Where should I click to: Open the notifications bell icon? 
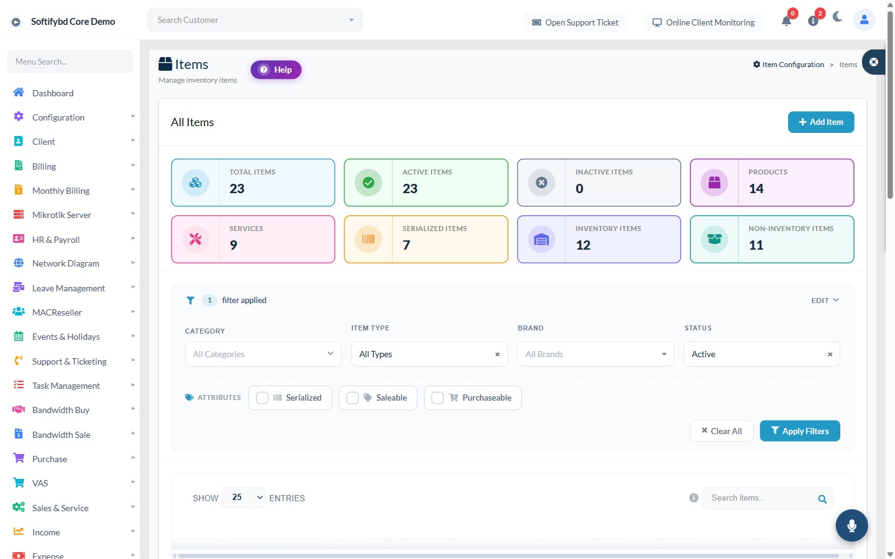786,21
